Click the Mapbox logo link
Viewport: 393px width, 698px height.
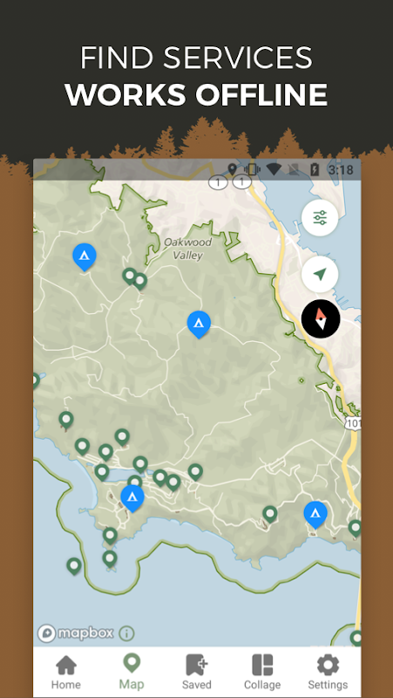pyautogui.click(x=75, y=633)
